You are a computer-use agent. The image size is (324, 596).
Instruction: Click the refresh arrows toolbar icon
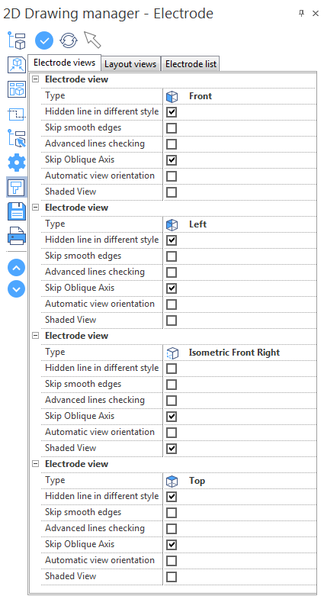pos(69,40)
